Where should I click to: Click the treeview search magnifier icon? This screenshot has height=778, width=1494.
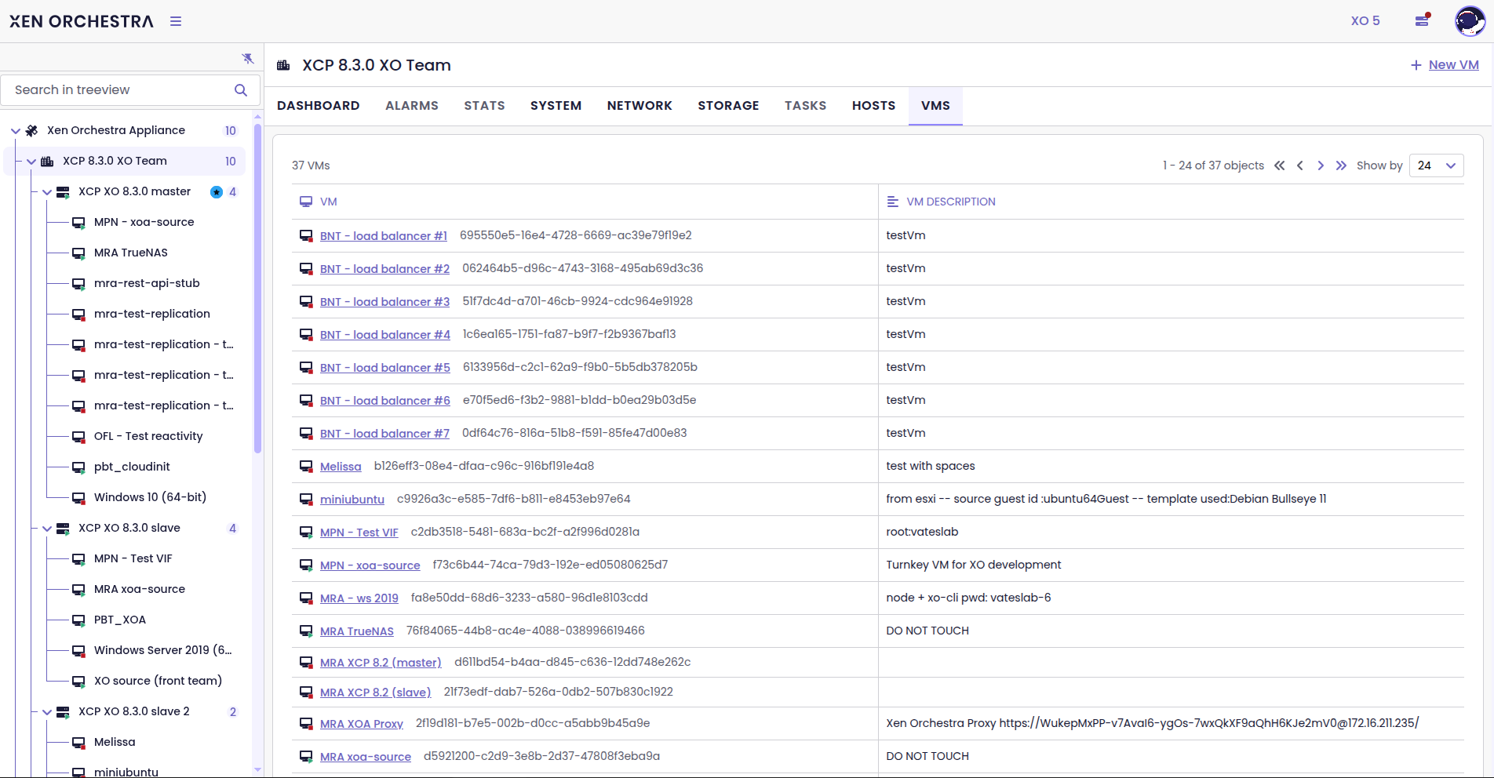pyautogui.click(x=241, y=90)
